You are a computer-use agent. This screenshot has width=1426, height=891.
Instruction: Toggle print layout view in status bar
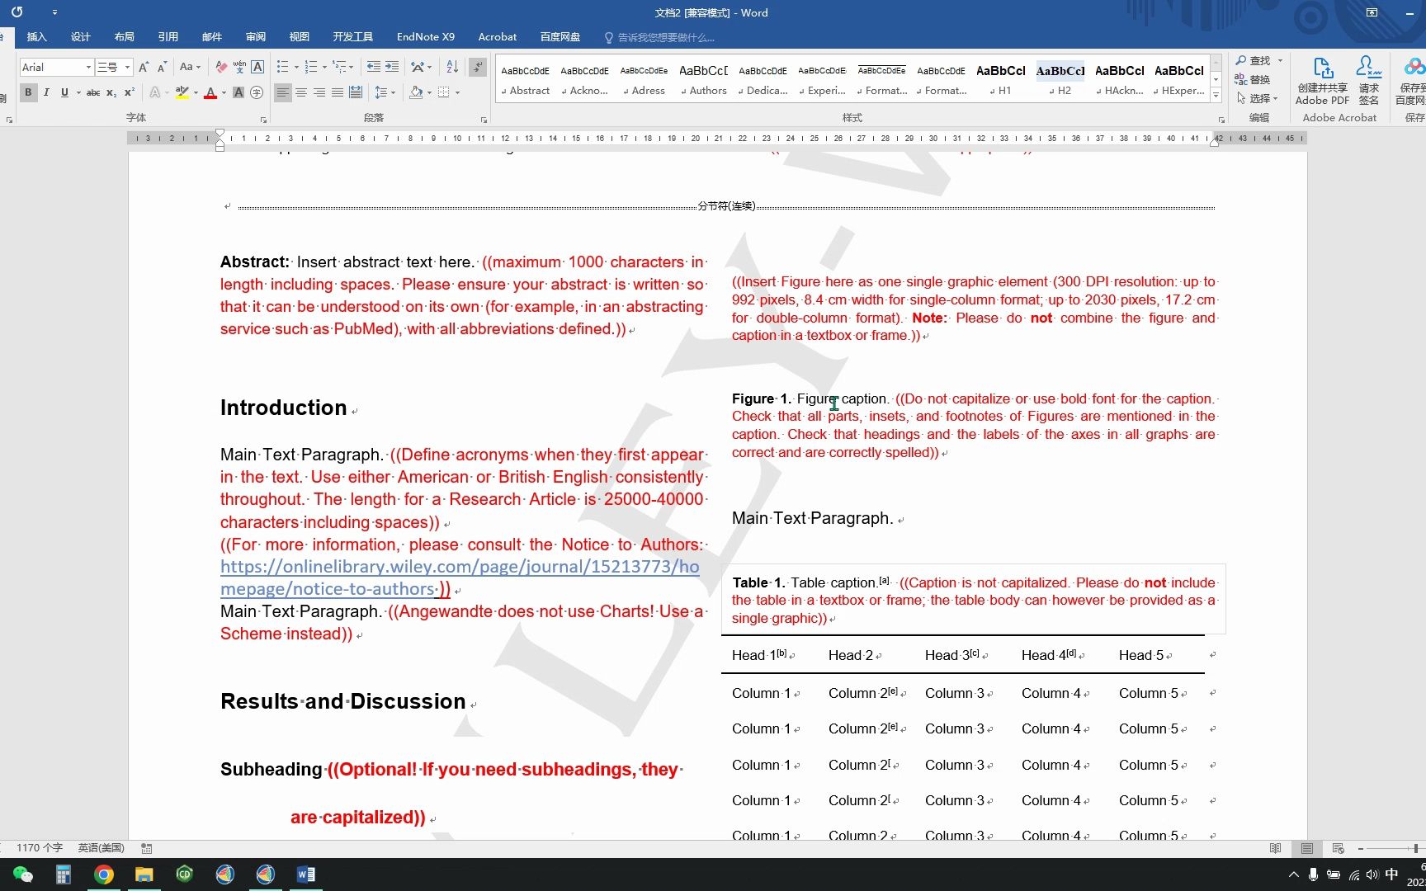tap(1307, 848)
